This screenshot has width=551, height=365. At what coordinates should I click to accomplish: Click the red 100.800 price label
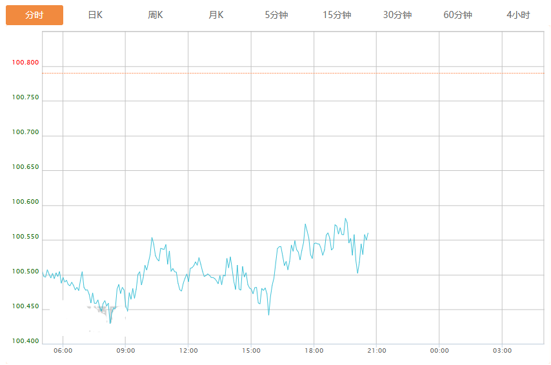click(x=25, y=63)
